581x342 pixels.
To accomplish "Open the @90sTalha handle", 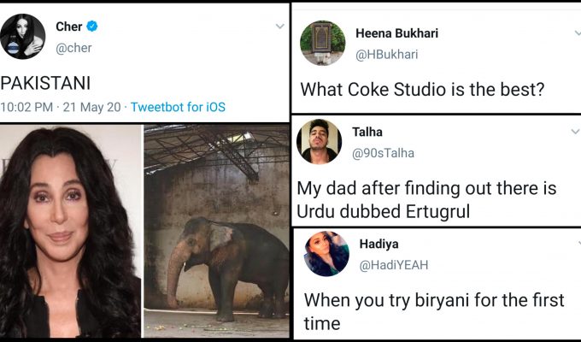I will tap(383, 153).
